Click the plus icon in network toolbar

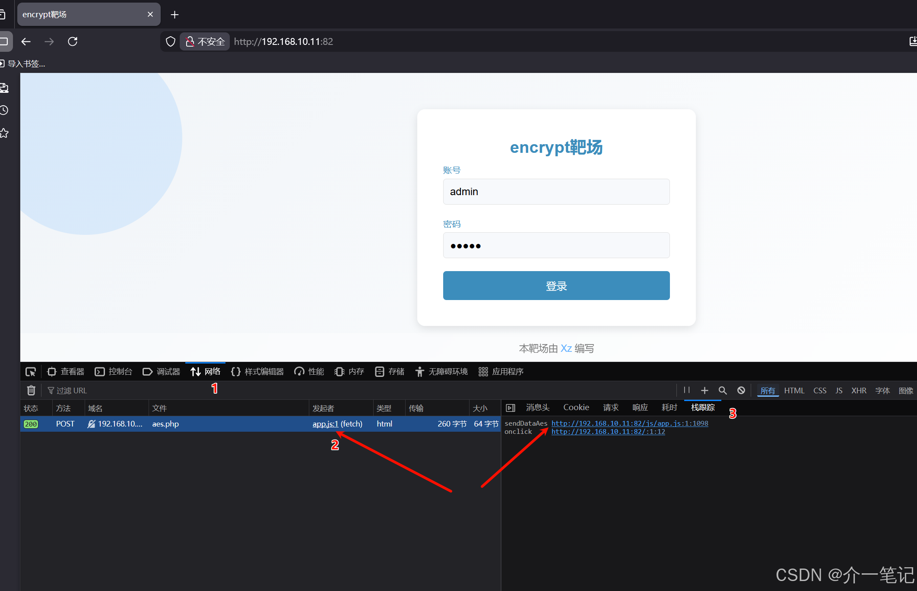[704, 390]
